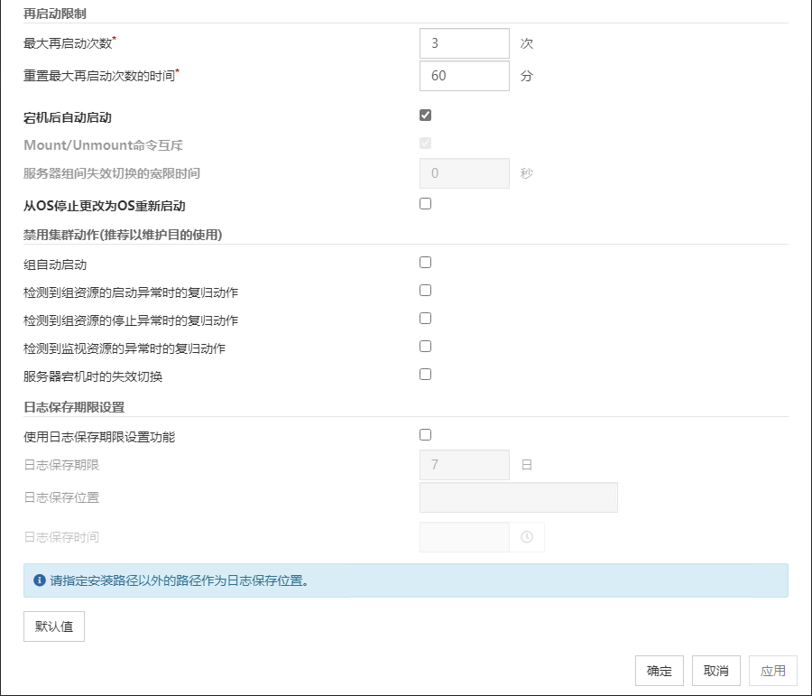Viewport: 812px width, 696px height.
Task: Enable 检测到组资源的启动异常时的复归动作 checkbox
Action: tap(426, 291)
